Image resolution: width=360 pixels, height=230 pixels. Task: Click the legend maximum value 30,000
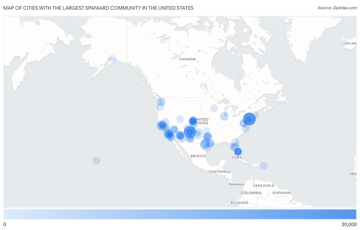click(x=349, y=225)
